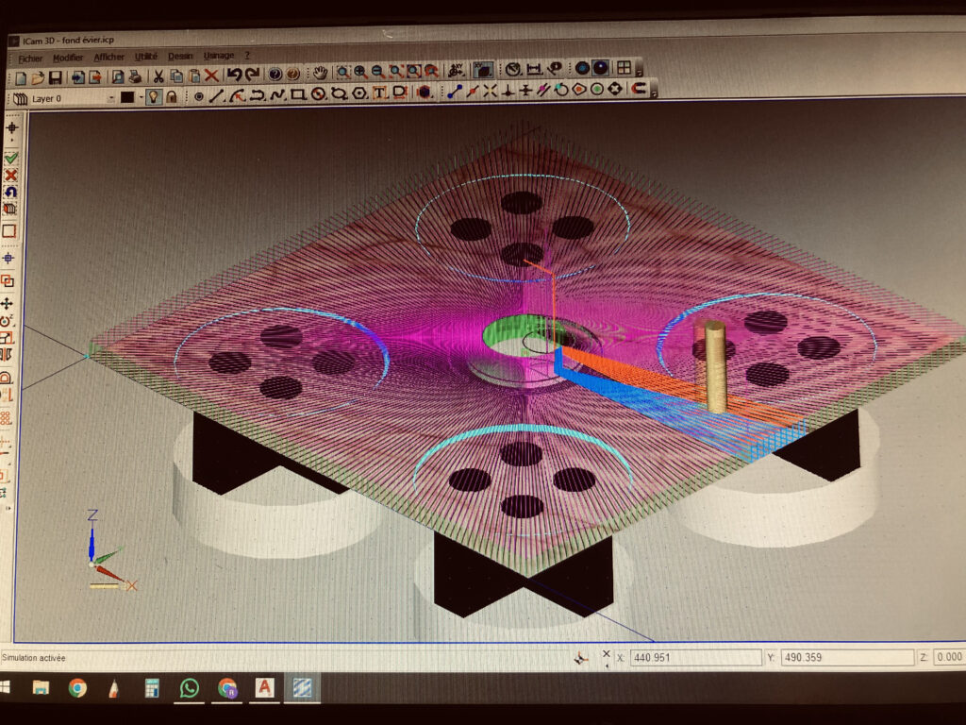Open the Modifier menu
Screen dimensions: 966x725
tap(68, 58)
